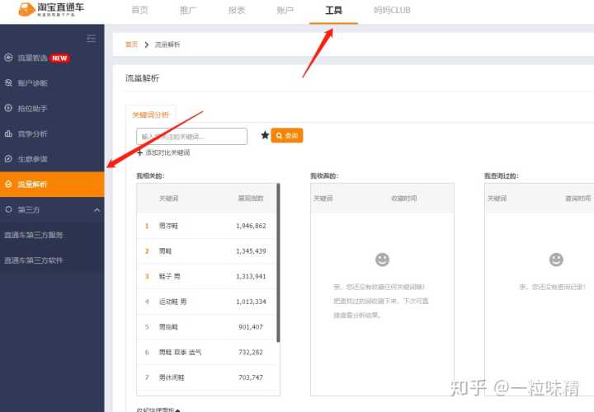Click the star favorite icon beside search
This screenshot has width=594, height=412.
pyautogui.click(x=265, y=135)
